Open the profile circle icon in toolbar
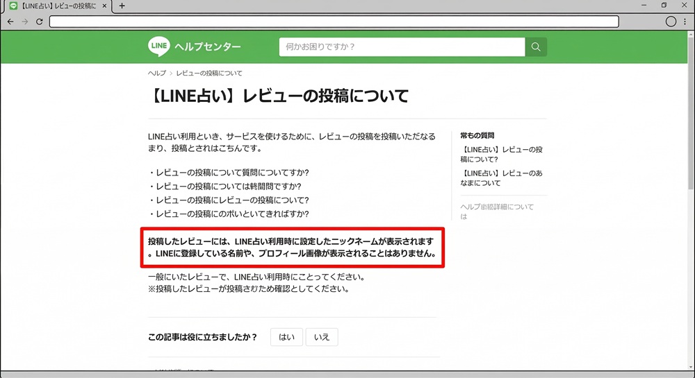This screenshot has height=378, width=695. [671, 22]
